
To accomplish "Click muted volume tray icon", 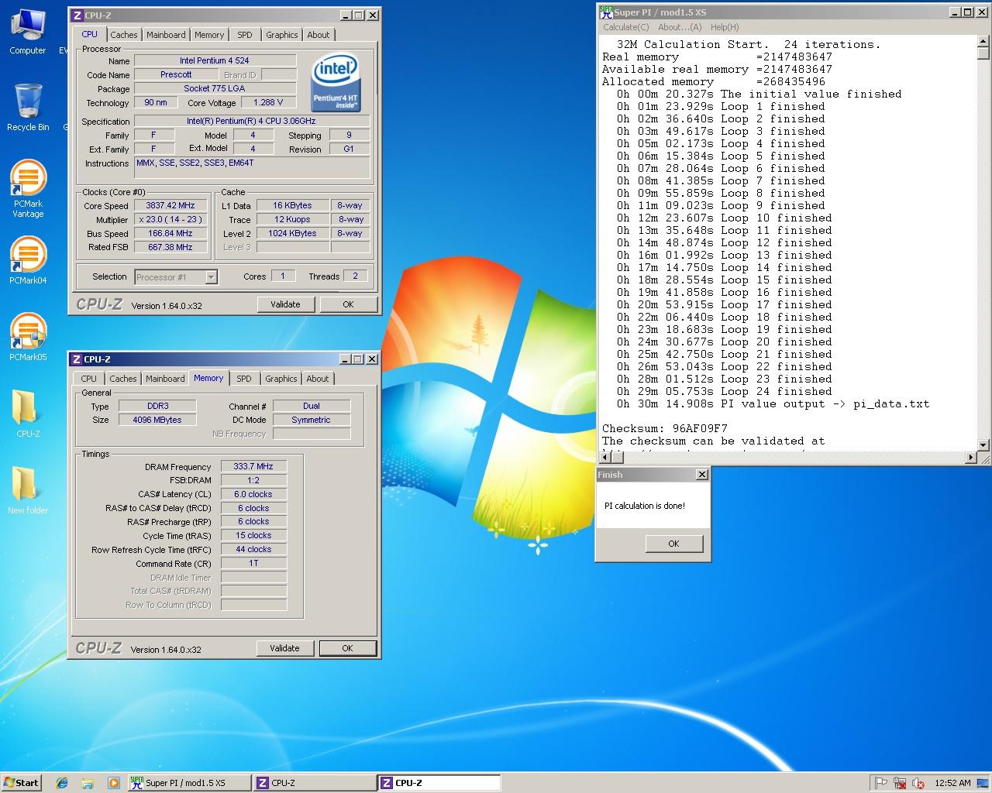I will pyautogui.click(x=918, y=783).
